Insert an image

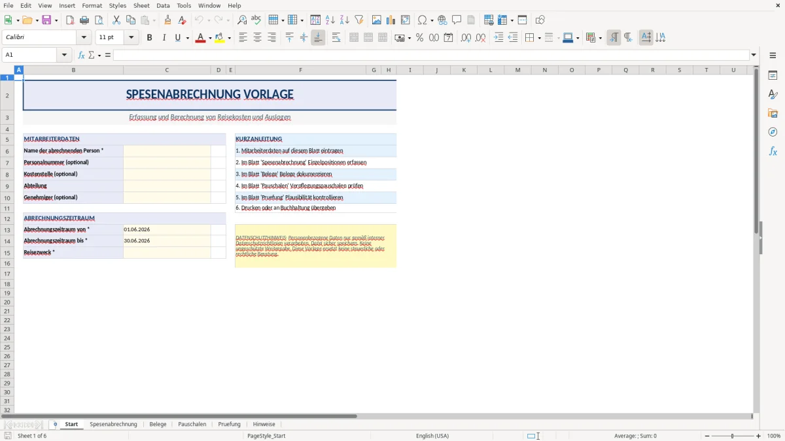point(377,20)
